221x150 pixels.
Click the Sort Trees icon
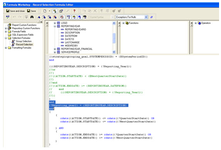coord(62,17)
